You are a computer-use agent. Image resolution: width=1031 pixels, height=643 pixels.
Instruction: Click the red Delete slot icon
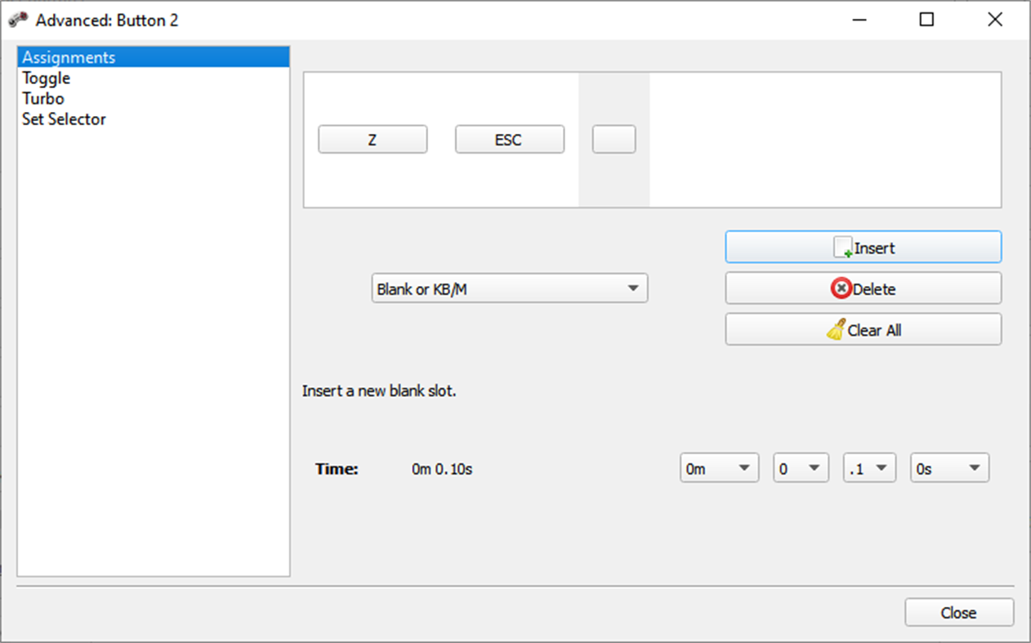pos(842,288)
